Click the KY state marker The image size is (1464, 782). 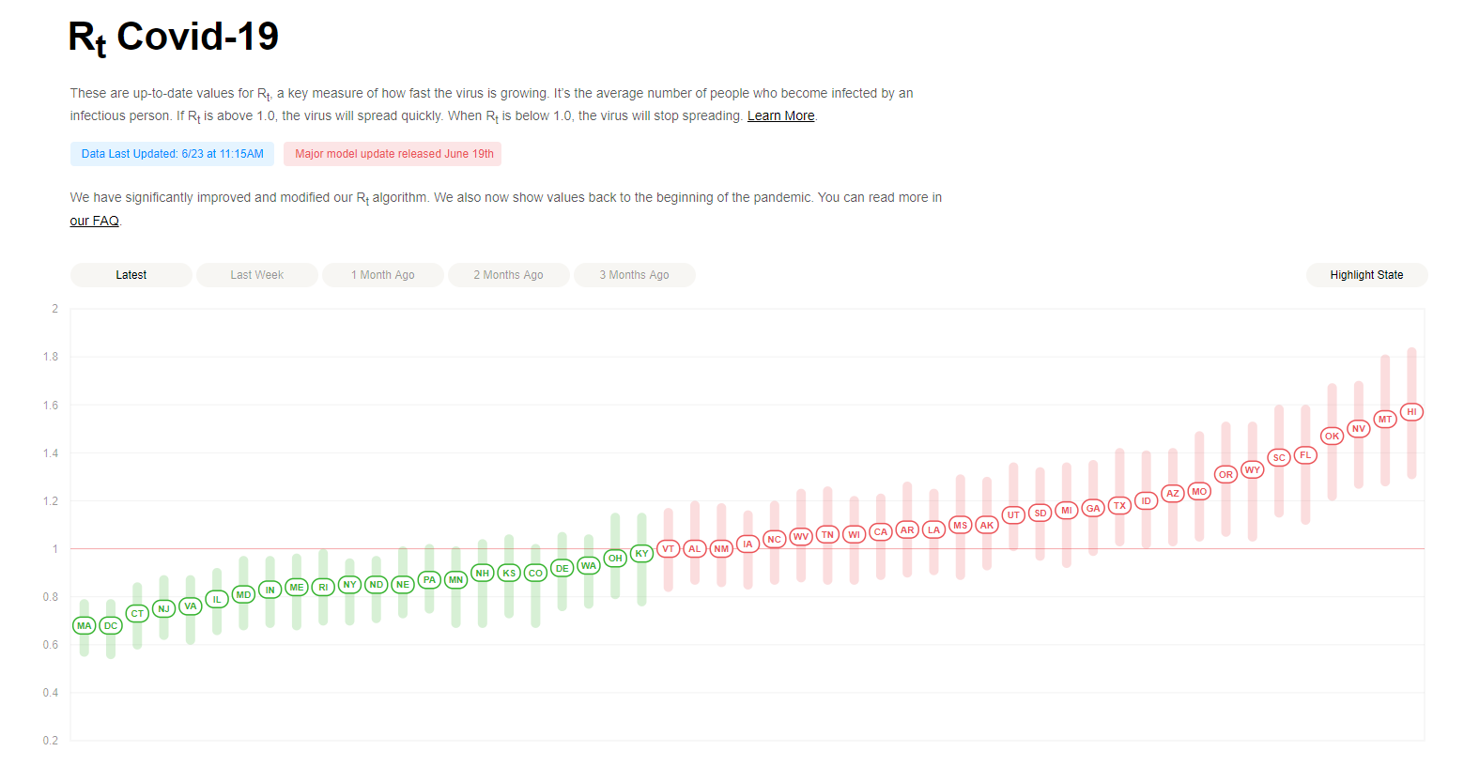641,554
